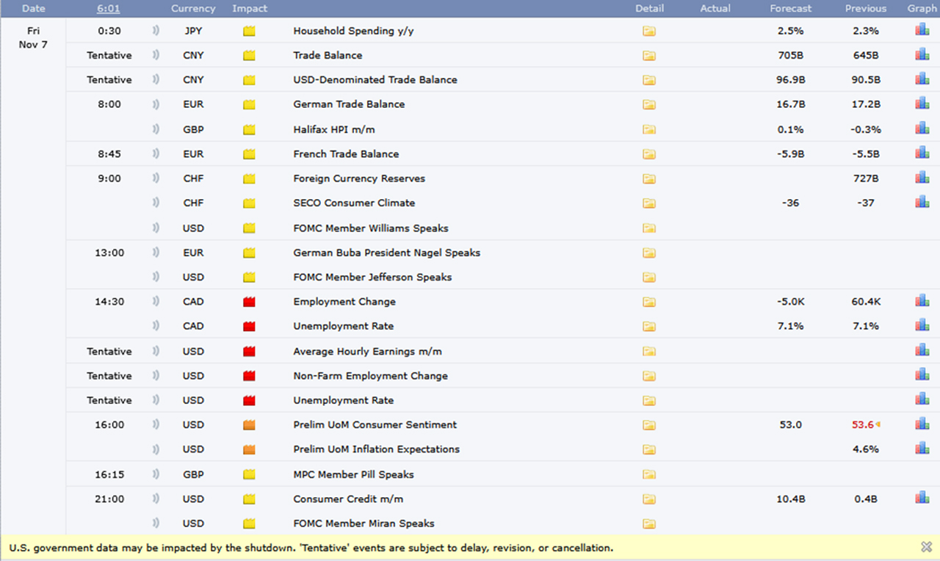Open the detail folder icon for Household Spending

(x=649, y=31)
